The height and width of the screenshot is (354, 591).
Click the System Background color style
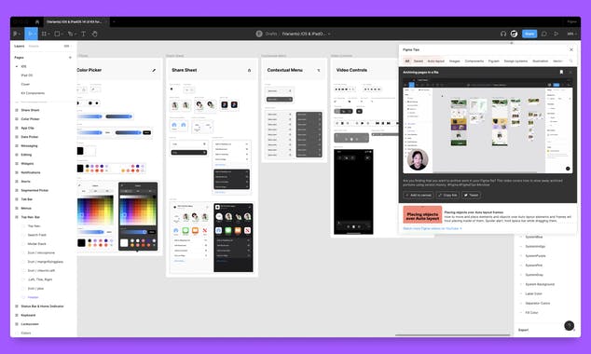pos(540,284)
